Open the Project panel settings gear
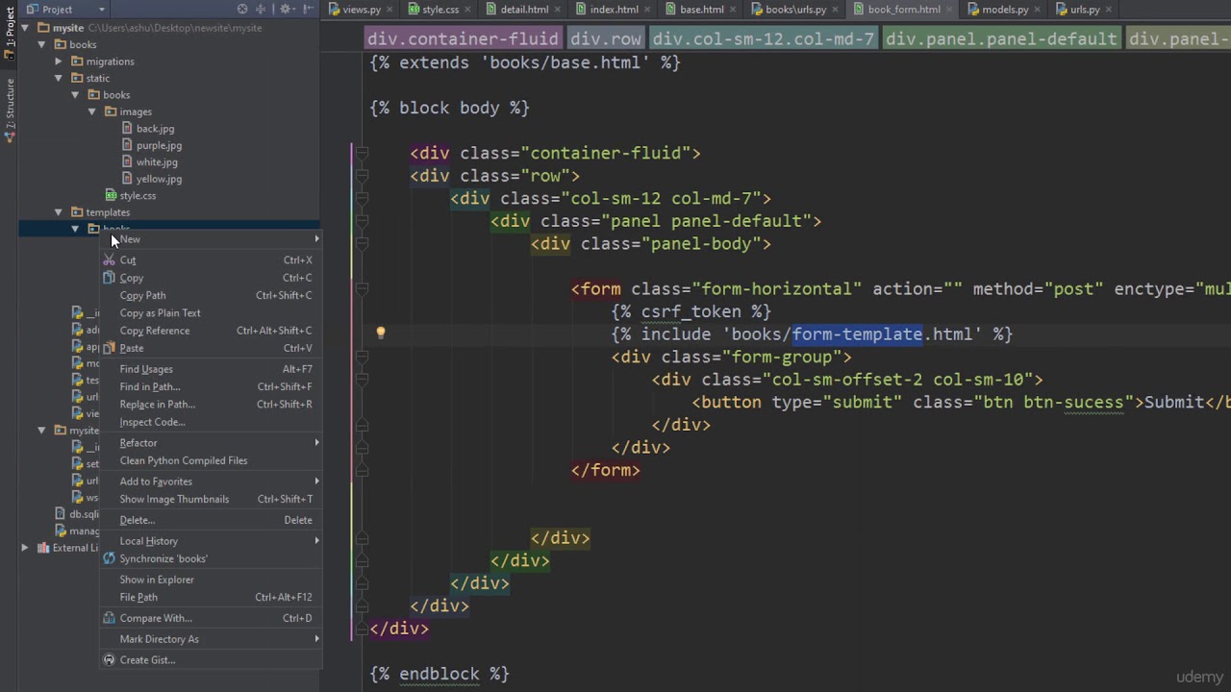This screenshot has height=692, width=1231. click(286, 10)
